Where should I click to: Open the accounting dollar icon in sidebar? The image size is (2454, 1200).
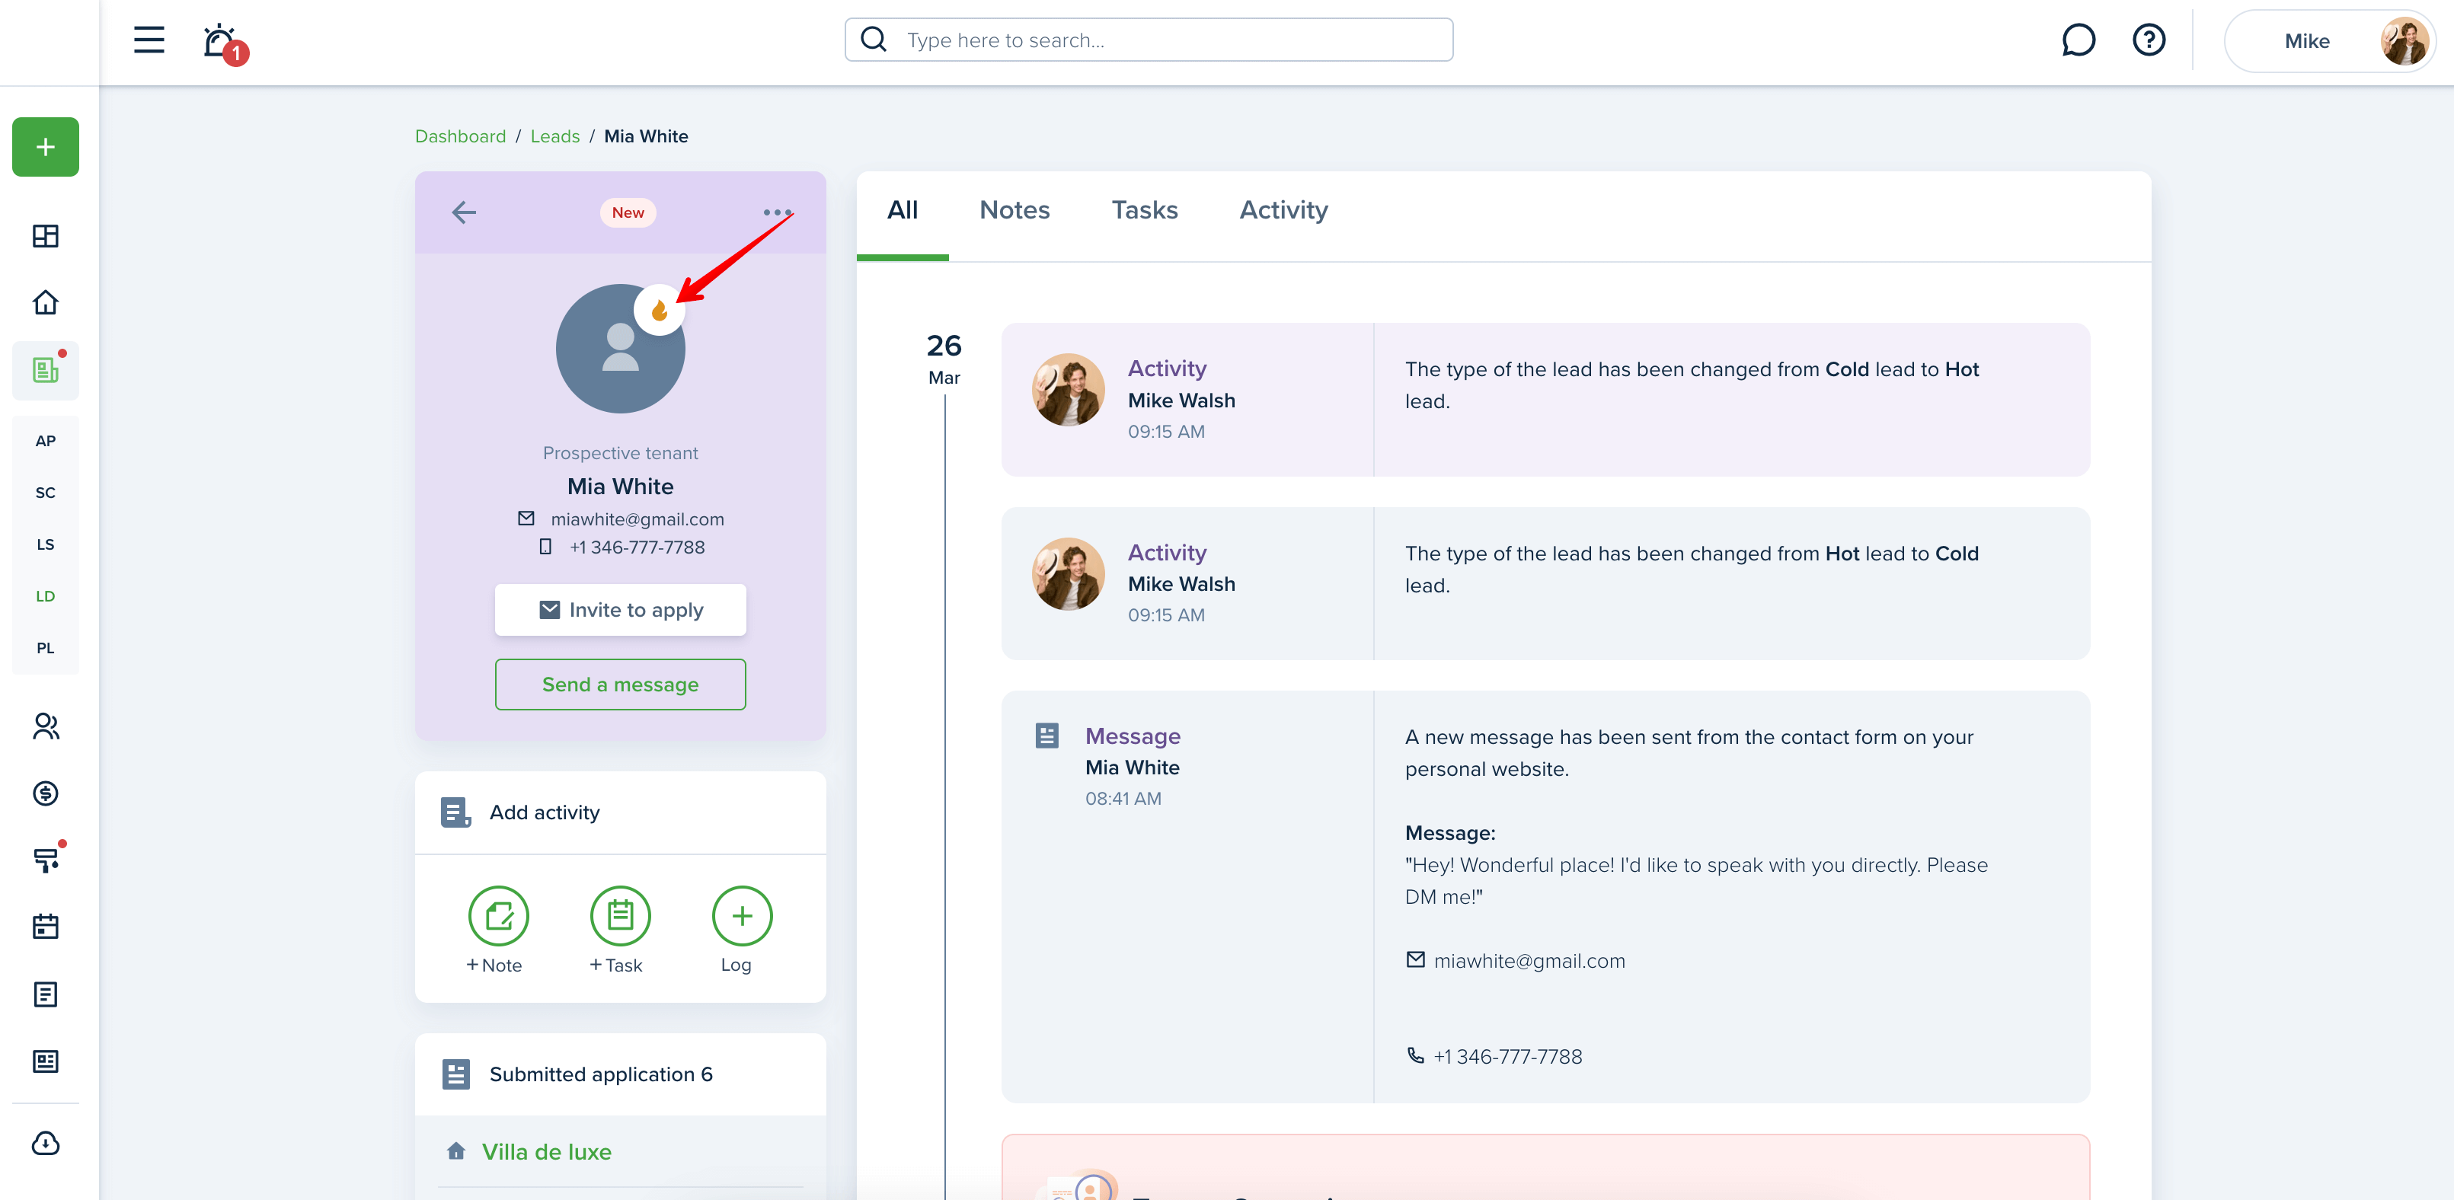coord(45,793)
